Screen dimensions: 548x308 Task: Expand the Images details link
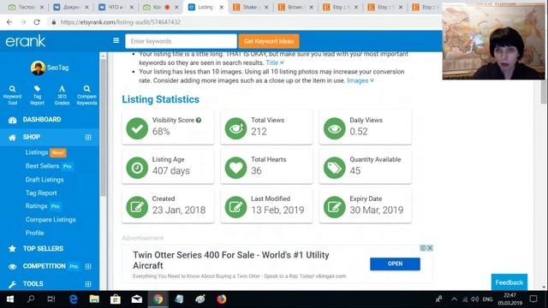coord(360,80)
